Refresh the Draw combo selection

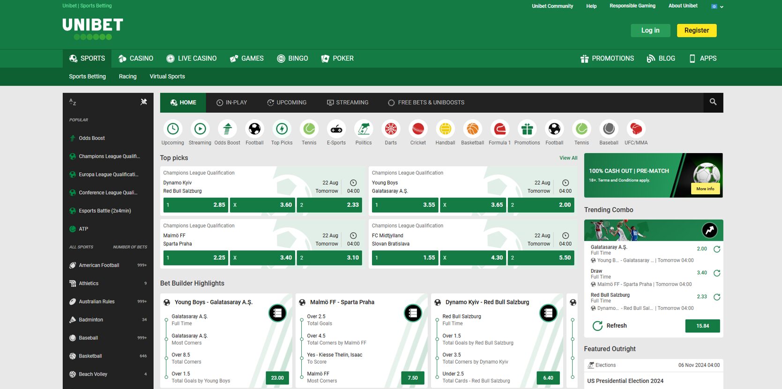[x=717, y=273]
